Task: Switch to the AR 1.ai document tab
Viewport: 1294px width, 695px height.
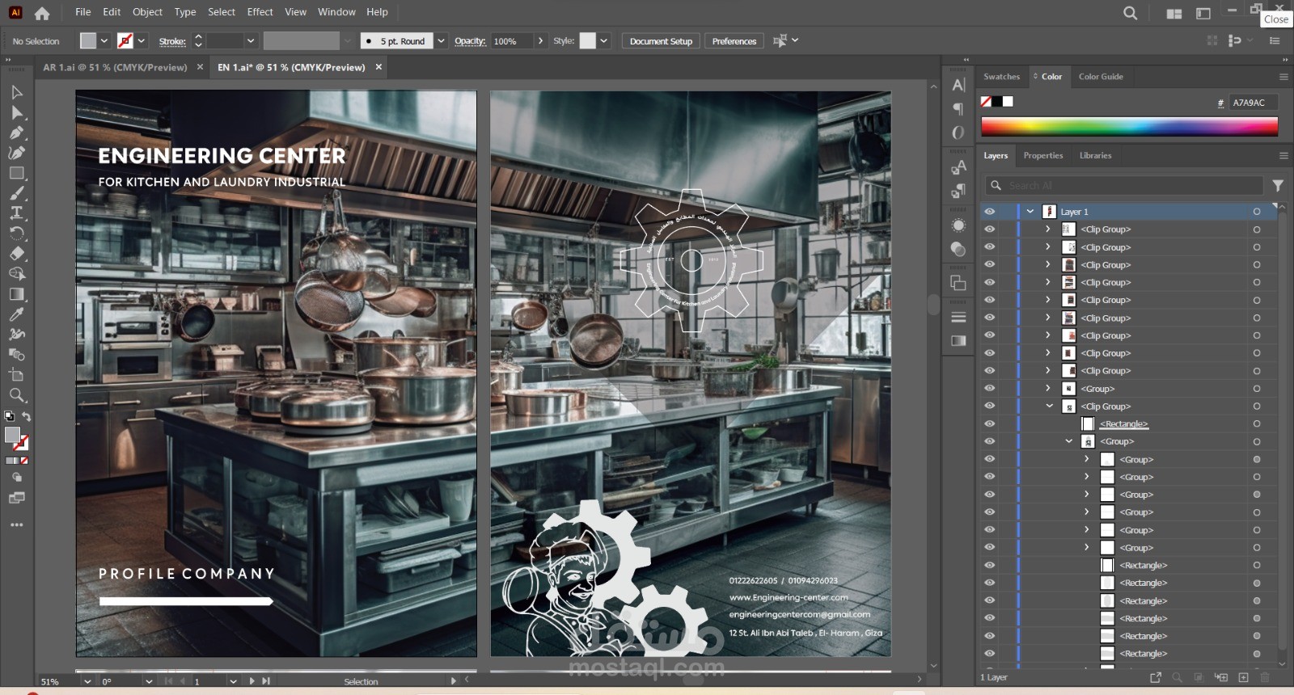Action: click(115, 68)
